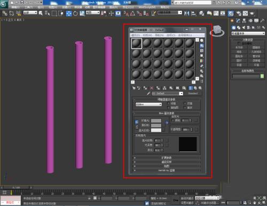Image resolution: width=267 pixels, height=206 pixels.
Task: Open the 01 - Default material name dropdown
Action: coord(167,94)
